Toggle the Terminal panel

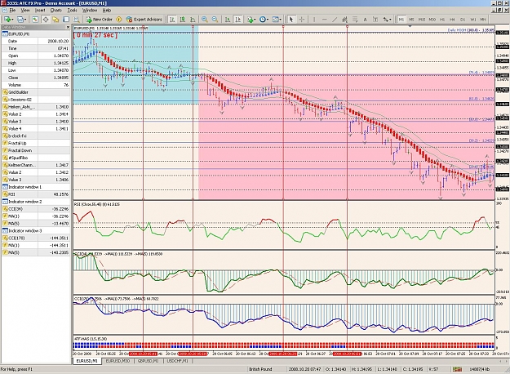pos(66,20)
